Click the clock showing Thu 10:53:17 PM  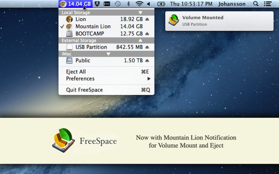(x=191, y=4)
